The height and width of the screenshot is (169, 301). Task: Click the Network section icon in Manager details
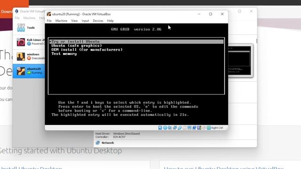[x=98, y=143]
